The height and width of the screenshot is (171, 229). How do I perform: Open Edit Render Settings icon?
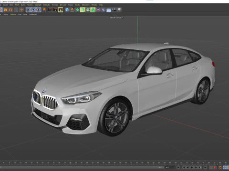pyautogui.click(x=61, y=10)
